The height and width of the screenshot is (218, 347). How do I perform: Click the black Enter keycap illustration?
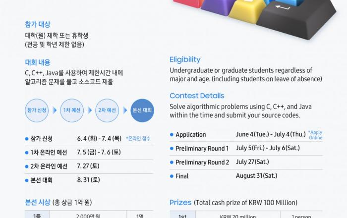(296, 19)
